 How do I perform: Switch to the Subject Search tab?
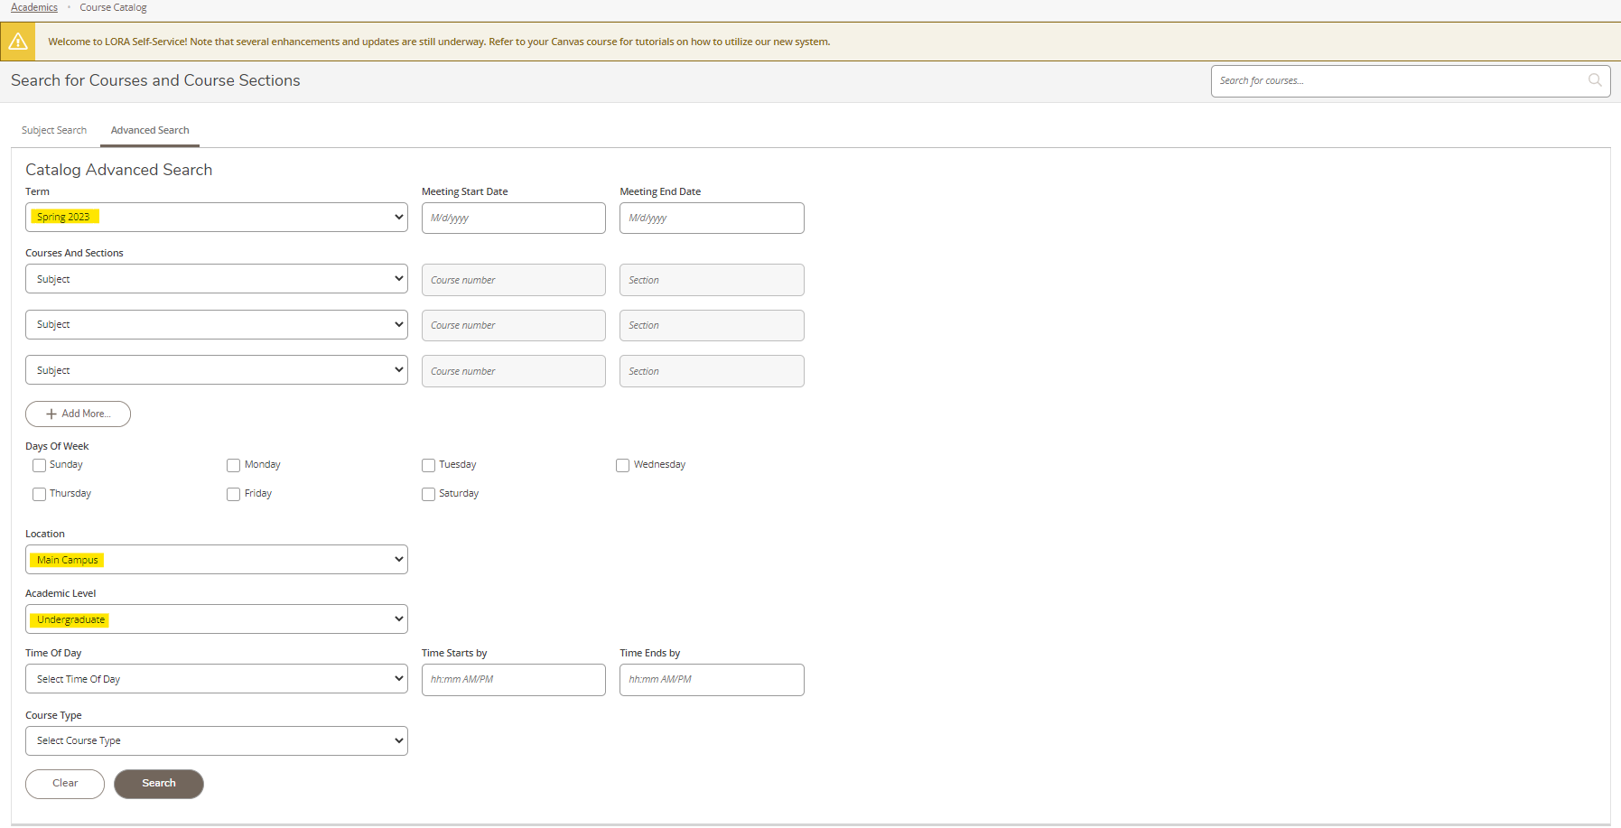click(x=54, y=130)
